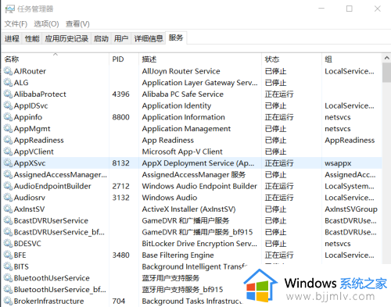Click the gear icon beside AJRouter
Viewport: 391px width, 307px height.
coord(8,71)
